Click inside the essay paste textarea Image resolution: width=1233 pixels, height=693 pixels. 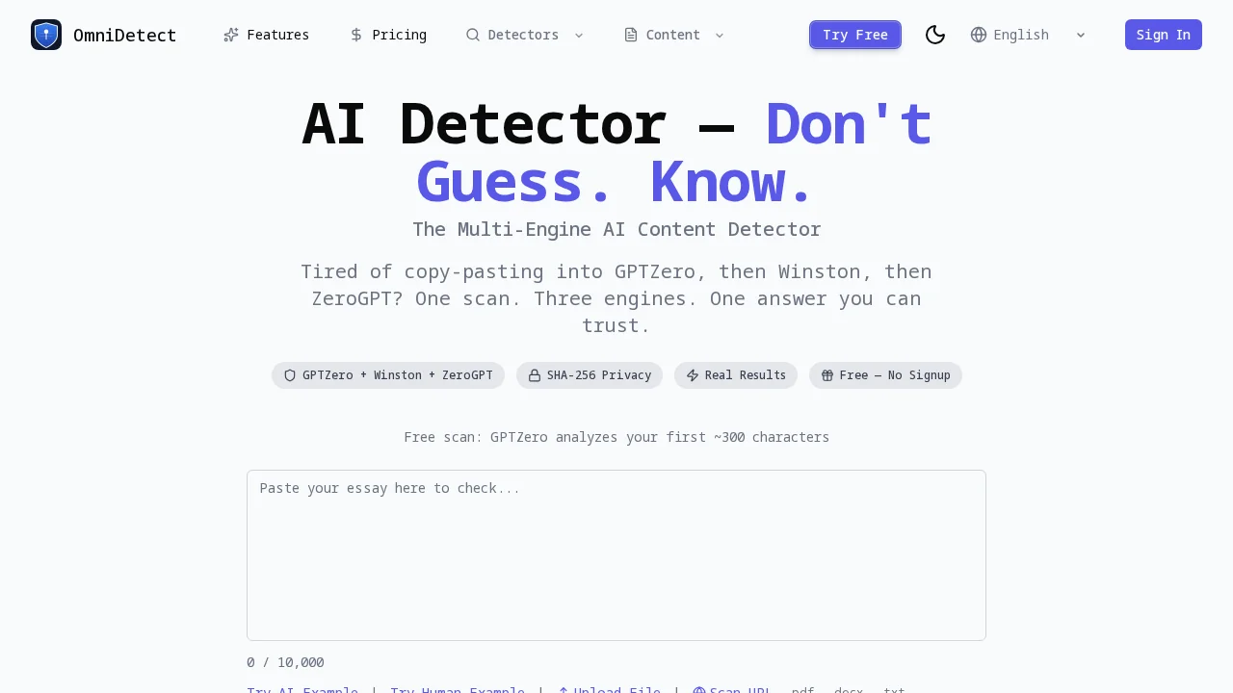pyautogui.click(x=616, y=555)
